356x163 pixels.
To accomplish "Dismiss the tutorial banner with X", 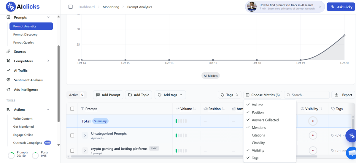I will click(x=320, y=7).
